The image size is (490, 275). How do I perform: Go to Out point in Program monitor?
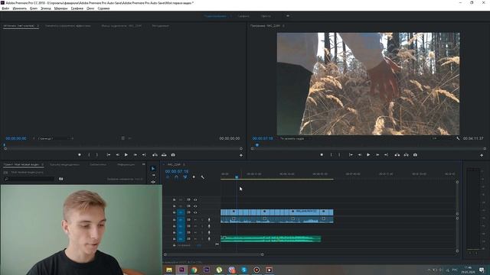click(386, 154)
